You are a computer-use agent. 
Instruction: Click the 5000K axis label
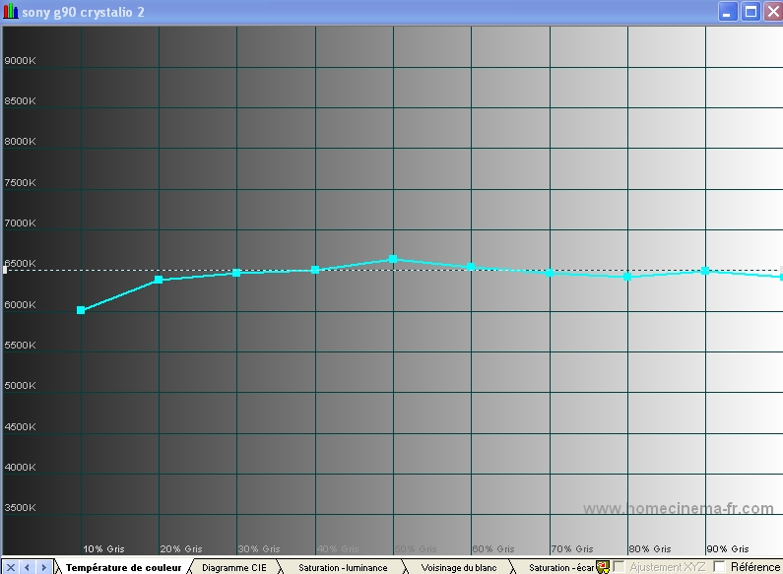click(x=20, y=385)
